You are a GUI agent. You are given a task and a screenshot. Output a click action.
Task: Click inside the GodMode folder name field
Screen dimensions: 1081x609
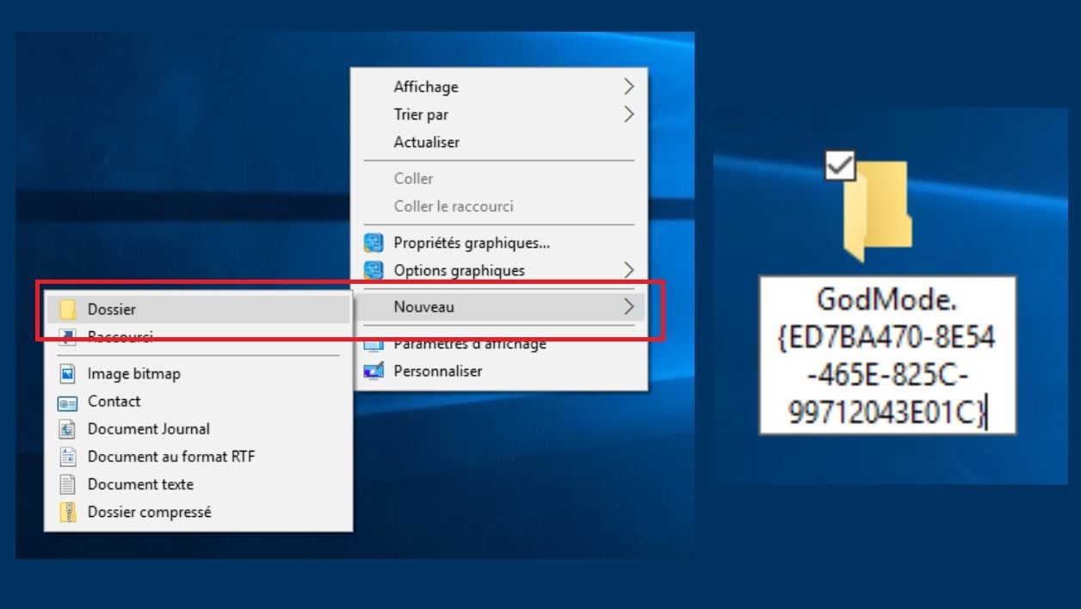point(886,355)
